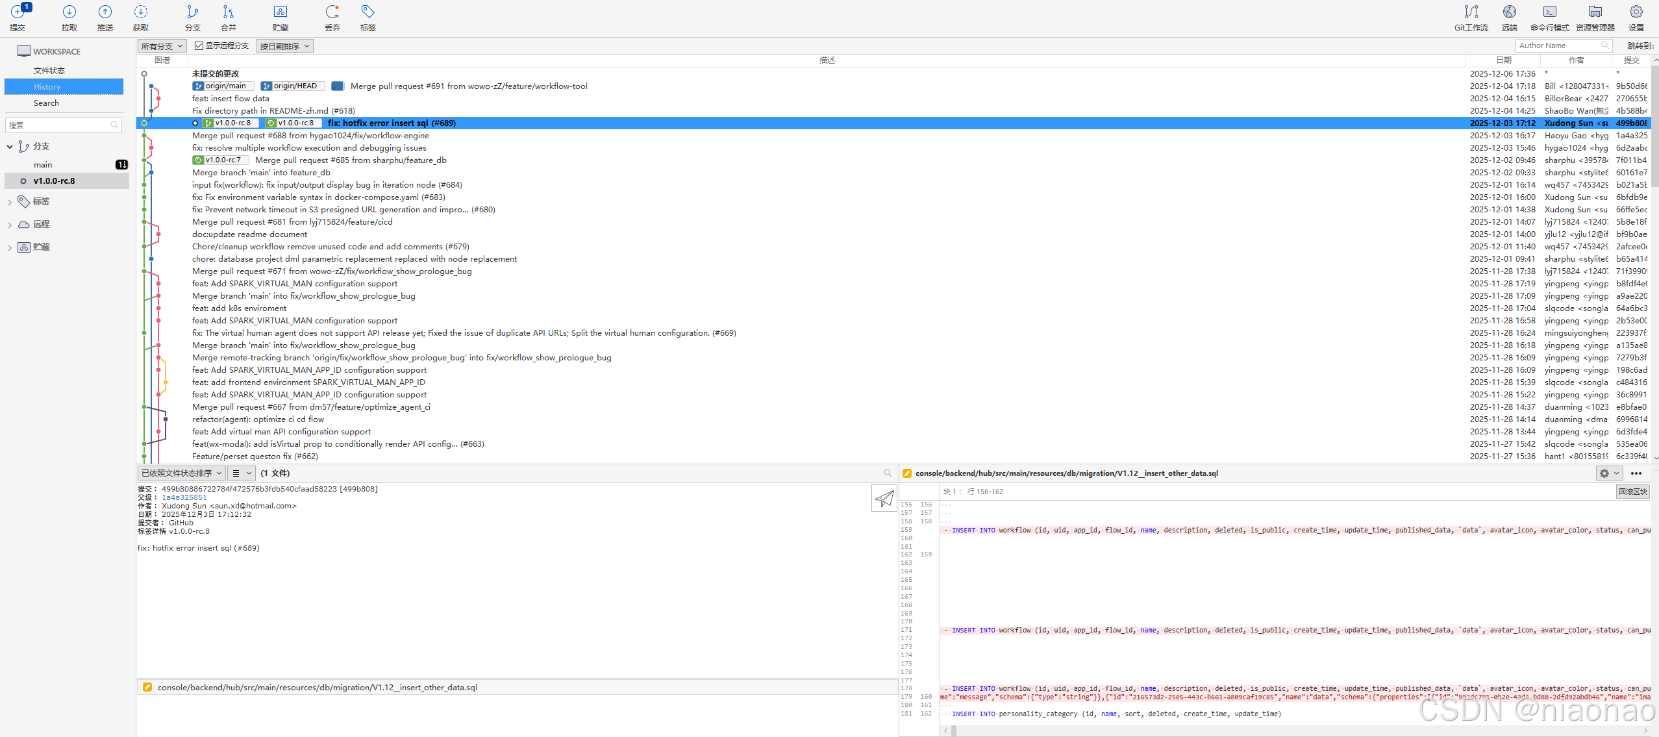Select the Search view in sidebar
The image size is (1659, 737).
pos(46,103)
